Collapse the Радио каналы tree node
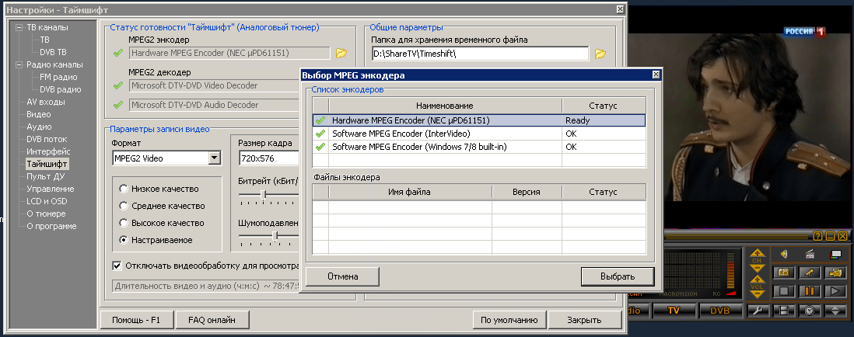854x337 pixels. (x=19, y=64)
